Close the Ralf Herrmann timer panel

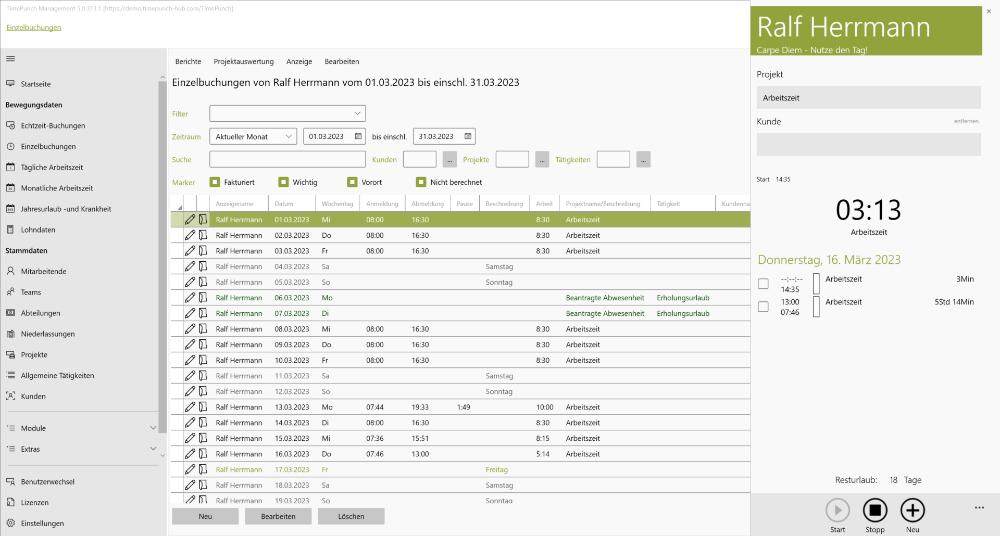point(989,11)
